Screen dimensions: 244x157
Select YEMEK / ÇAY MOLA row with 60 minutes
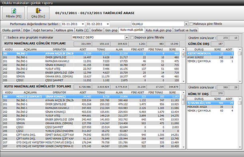[x=210, y=111]
